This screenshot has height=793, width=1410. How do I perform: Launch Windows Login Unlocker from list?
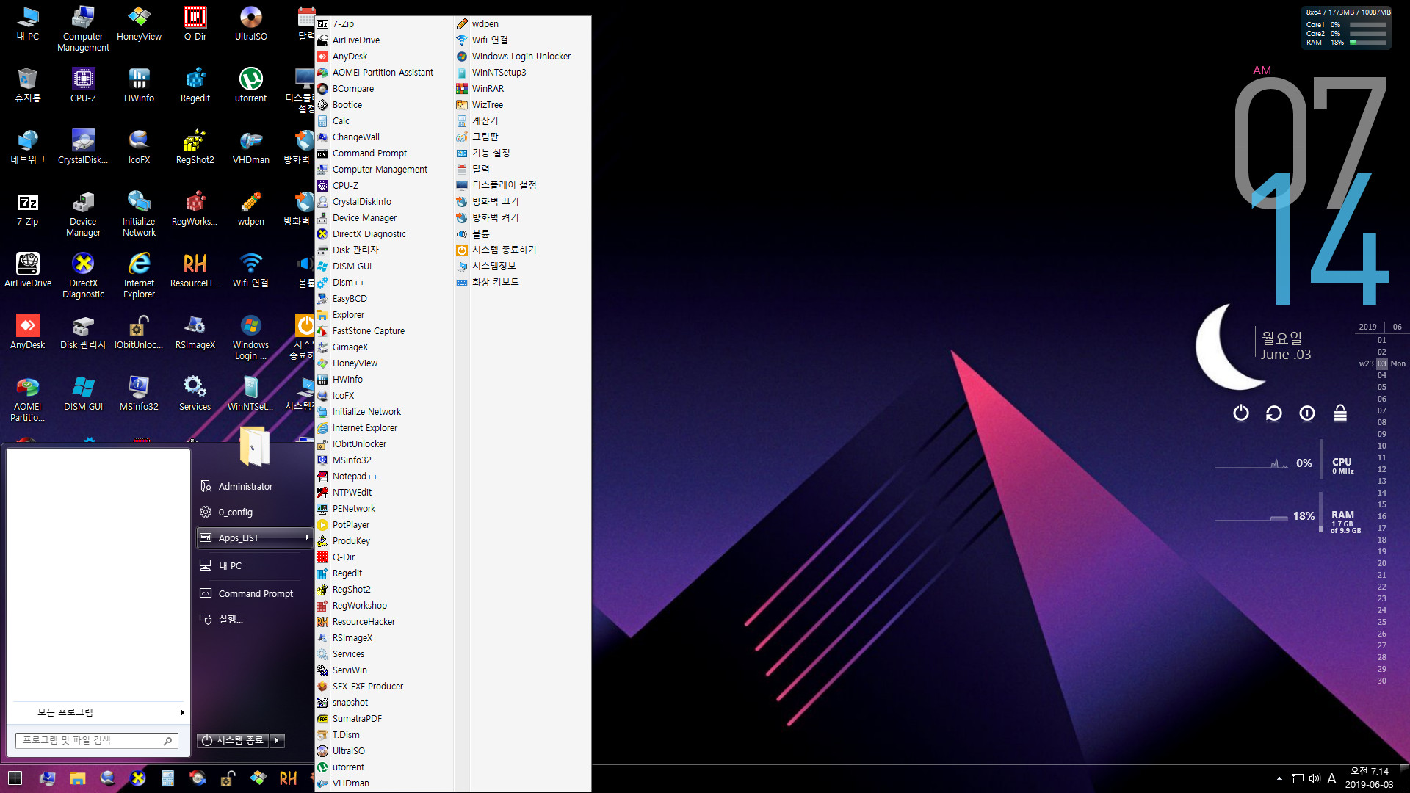click(522, 56)
